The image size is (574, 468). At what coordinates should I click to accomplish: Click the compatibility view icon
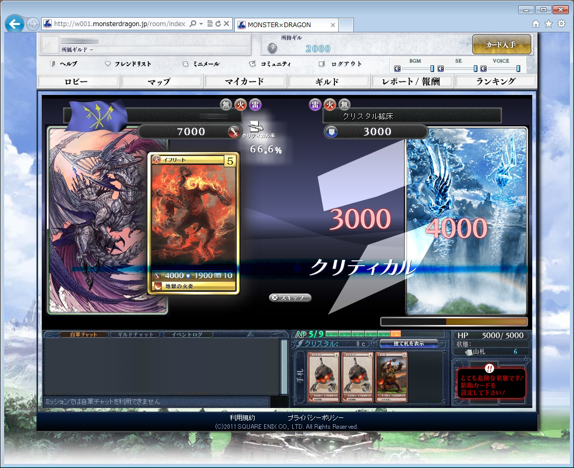[210, 24]
